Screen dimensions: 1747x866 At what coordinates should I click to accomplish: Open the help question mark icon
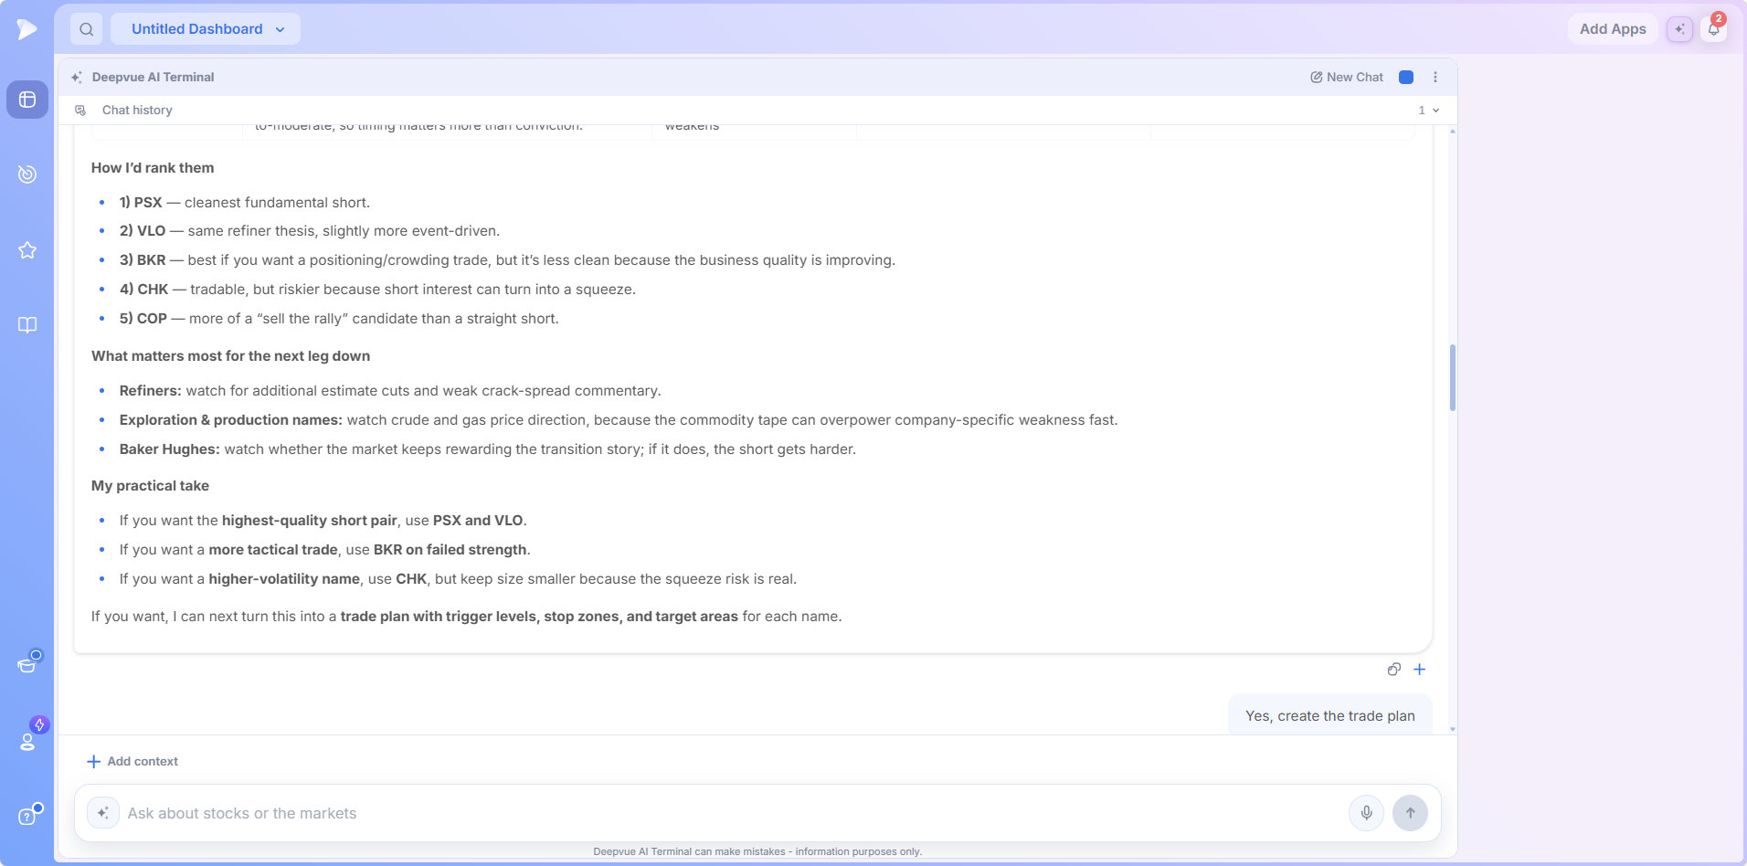[27, 816]
